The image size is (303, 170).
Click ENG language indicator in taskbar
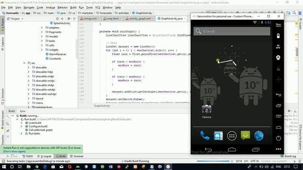278,167
